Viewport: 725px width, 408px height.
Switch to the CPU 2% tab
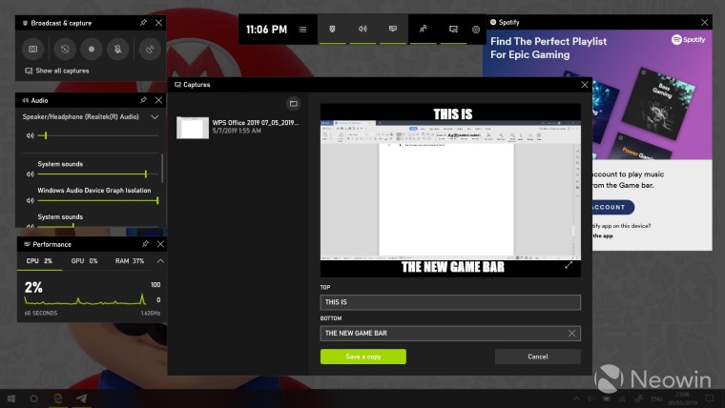(x=39, y=261)
